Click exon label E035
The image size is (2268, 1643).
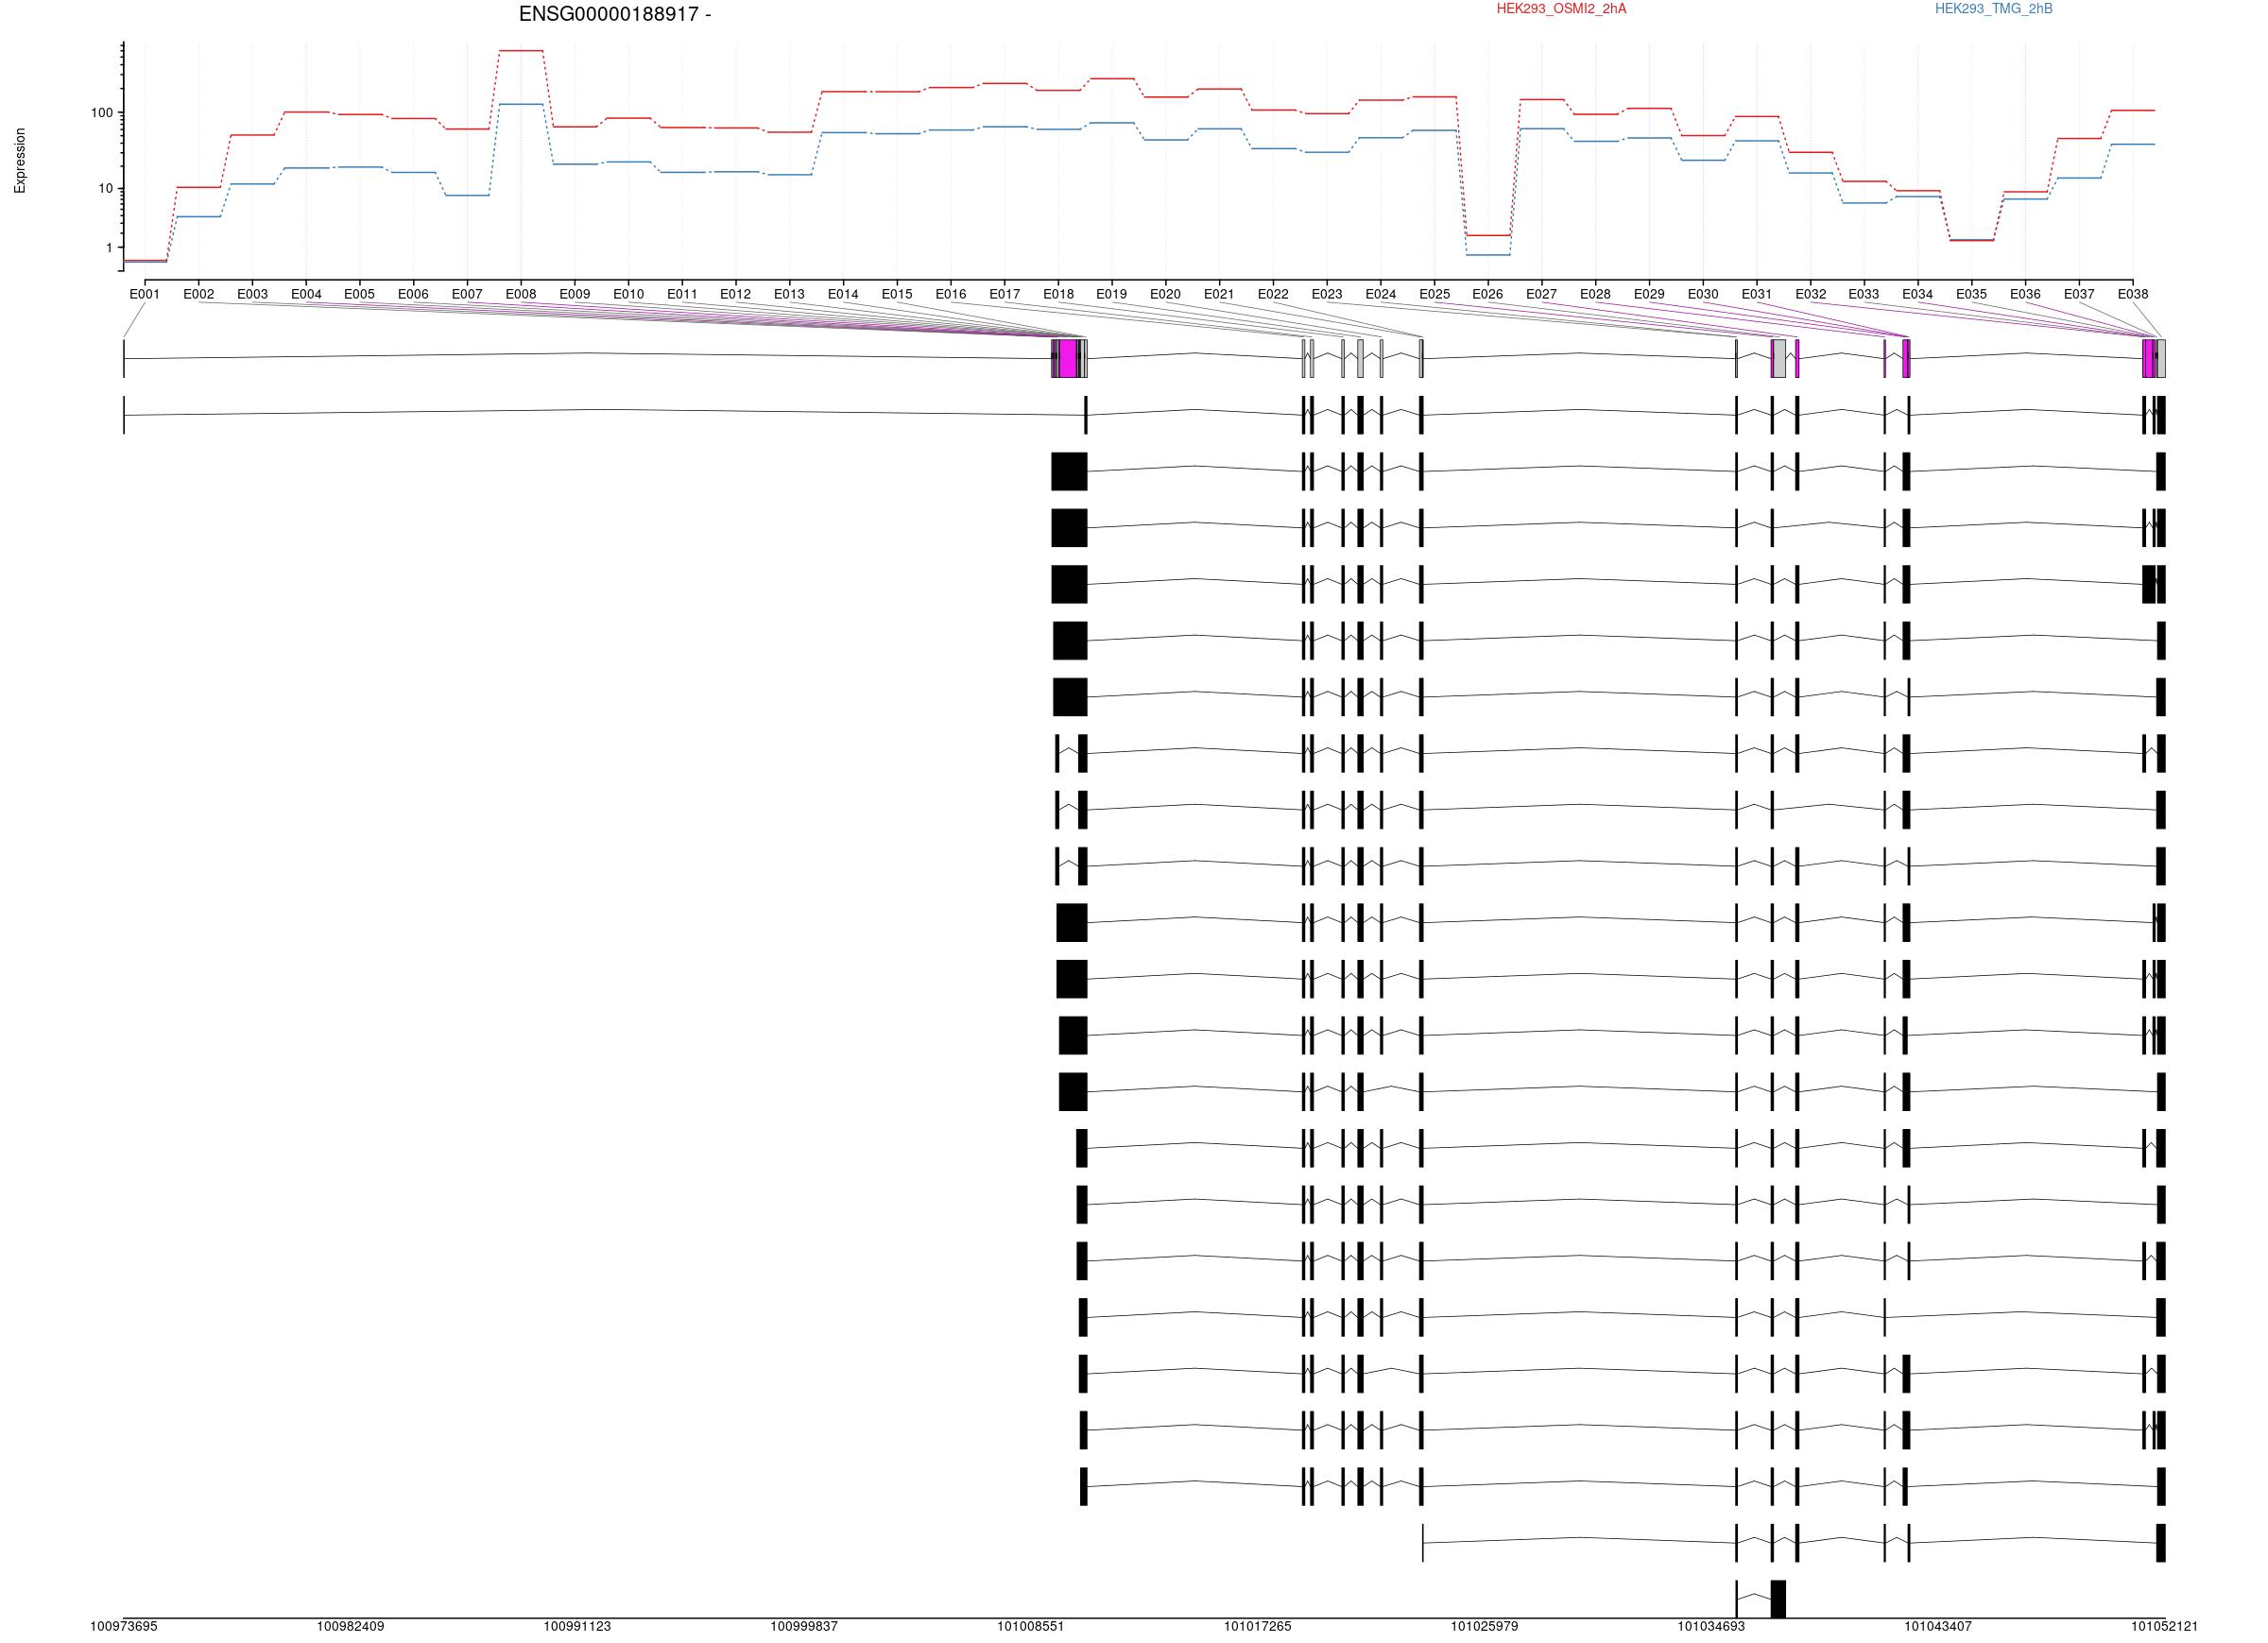click(x=1971, y=294)
